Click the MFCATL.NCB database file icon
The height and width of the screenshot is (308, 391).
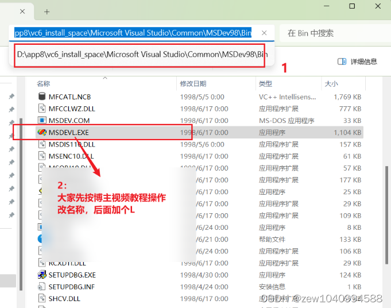coord(42,97)
